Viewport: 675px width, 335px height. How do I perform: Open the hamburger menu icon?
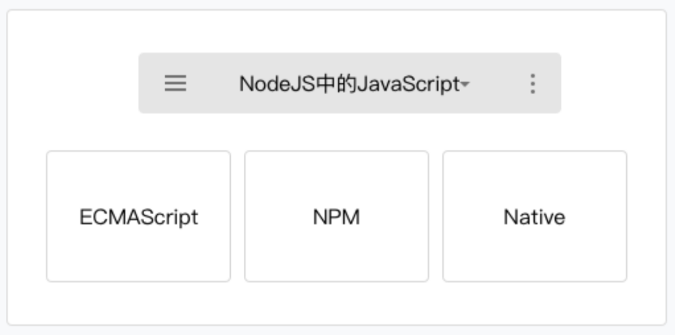tap(175, 84)
